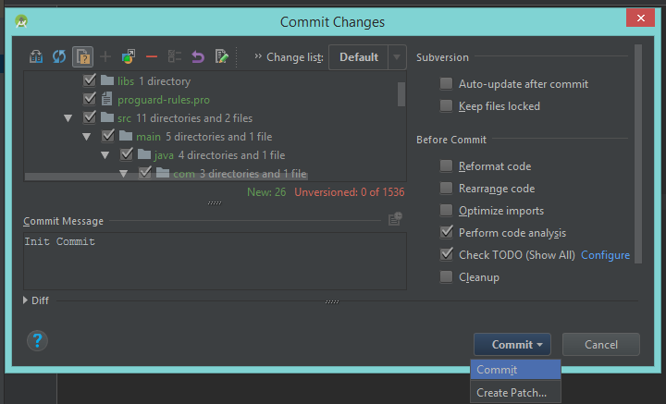Click the Refresh changes icon
The width and height of the screenshot is (666, 404).
pos(58,57)
